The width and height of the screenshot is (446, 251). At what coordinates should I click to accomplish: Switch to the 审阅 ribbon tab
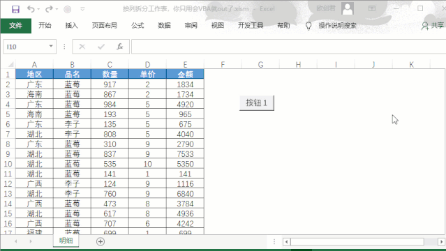tap(191, 26)
